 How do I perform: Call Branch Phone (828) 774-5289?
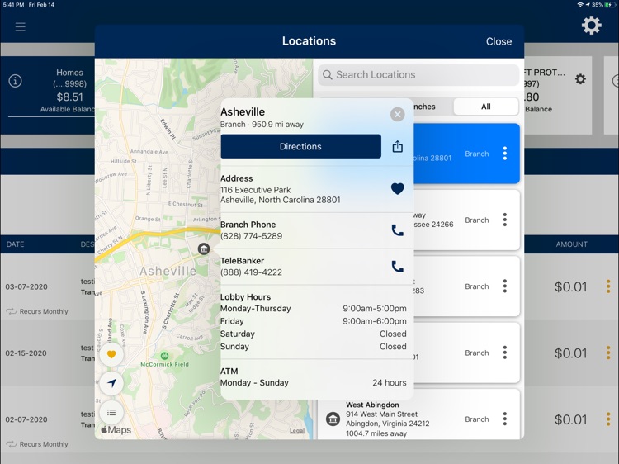coord(397,230)
